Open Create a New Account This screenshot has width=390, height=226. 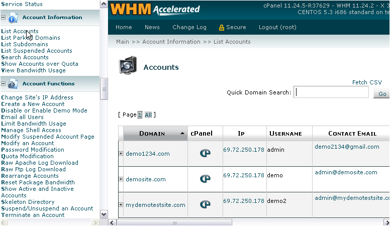(x=33, y=104)
